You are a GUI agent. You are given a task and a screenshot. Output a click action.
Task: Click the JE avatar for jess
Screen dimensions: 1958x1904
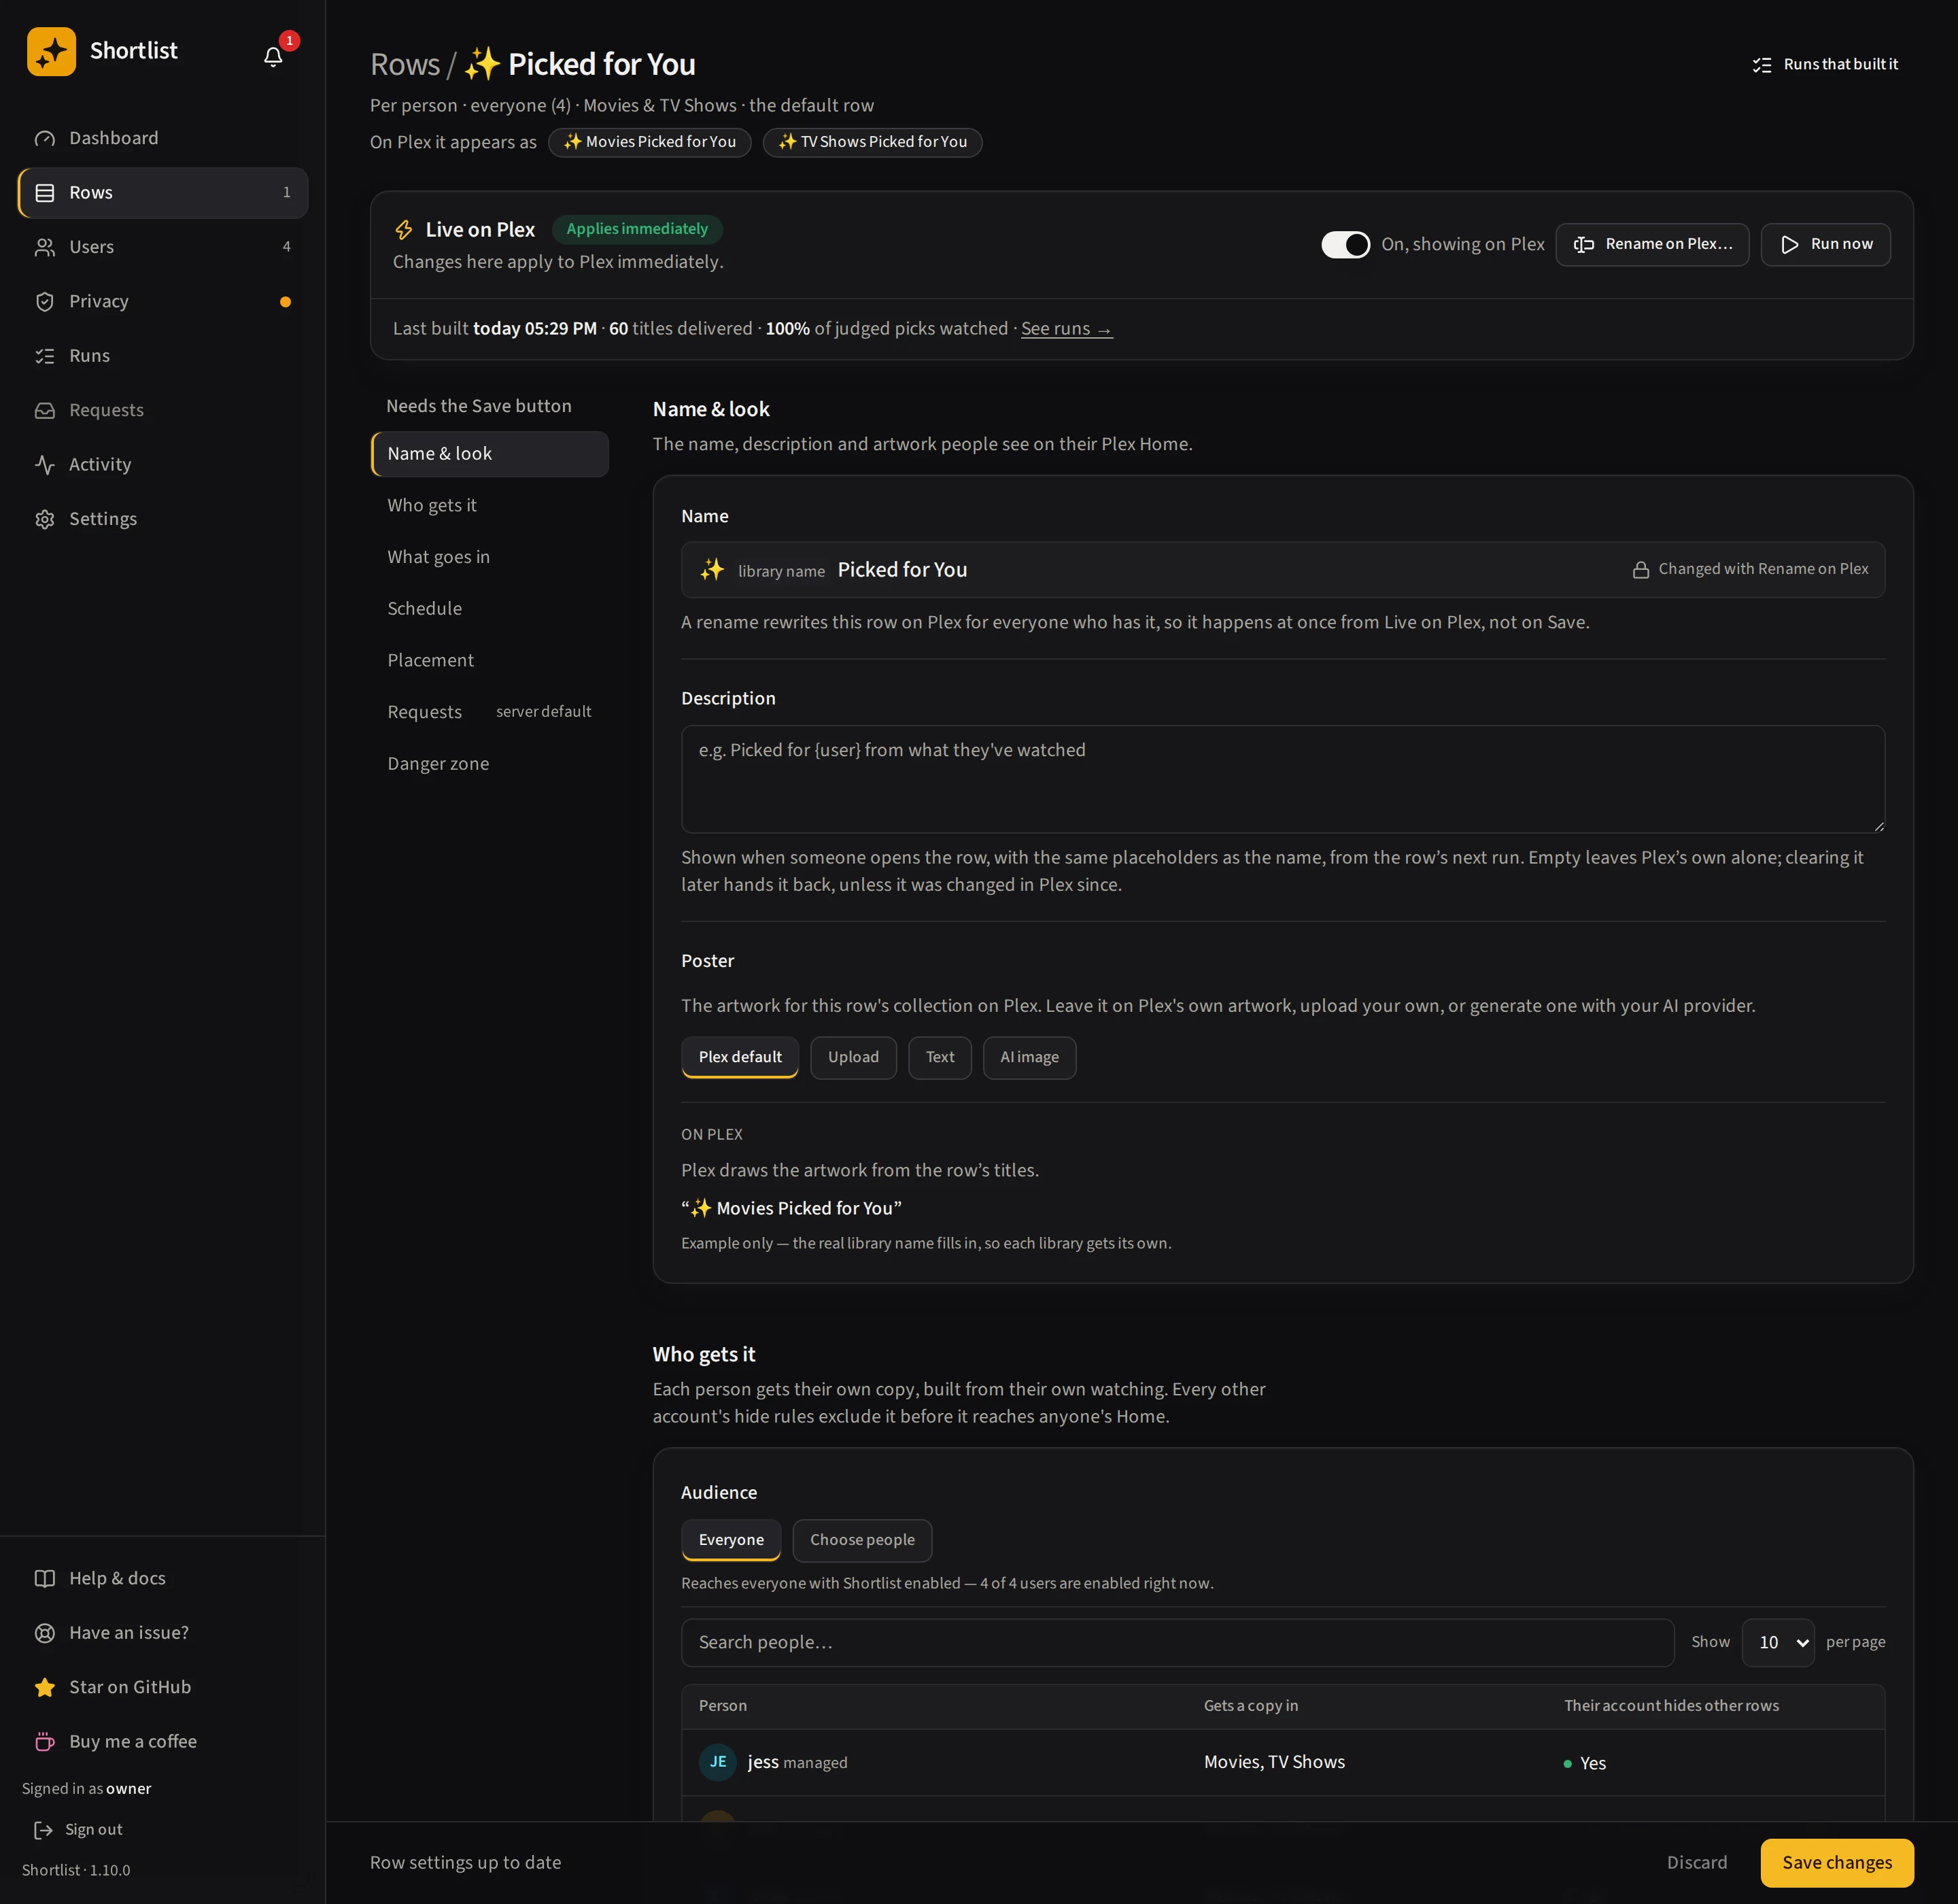[718, 1762]
